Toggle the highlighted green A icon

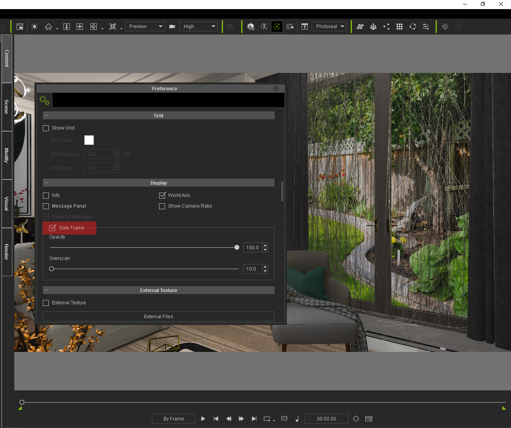click(277, 27)
